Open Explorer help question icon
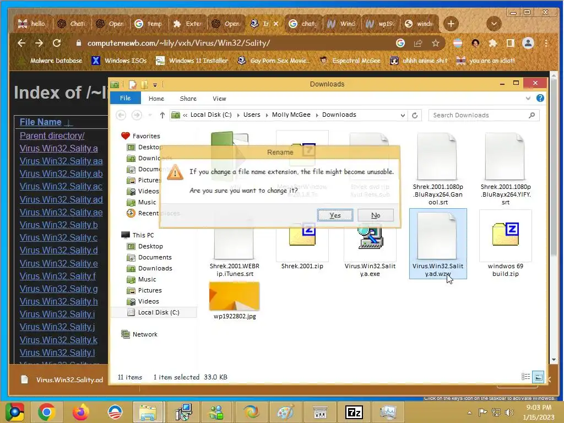The height and width of the screenshot is (423, 564). pos(540,98)
